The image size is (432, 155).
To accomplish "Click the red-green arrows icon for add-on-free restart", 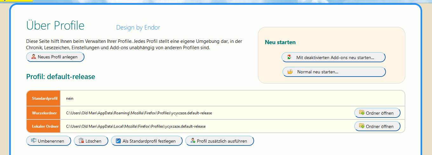I will (x=289, y=57).
